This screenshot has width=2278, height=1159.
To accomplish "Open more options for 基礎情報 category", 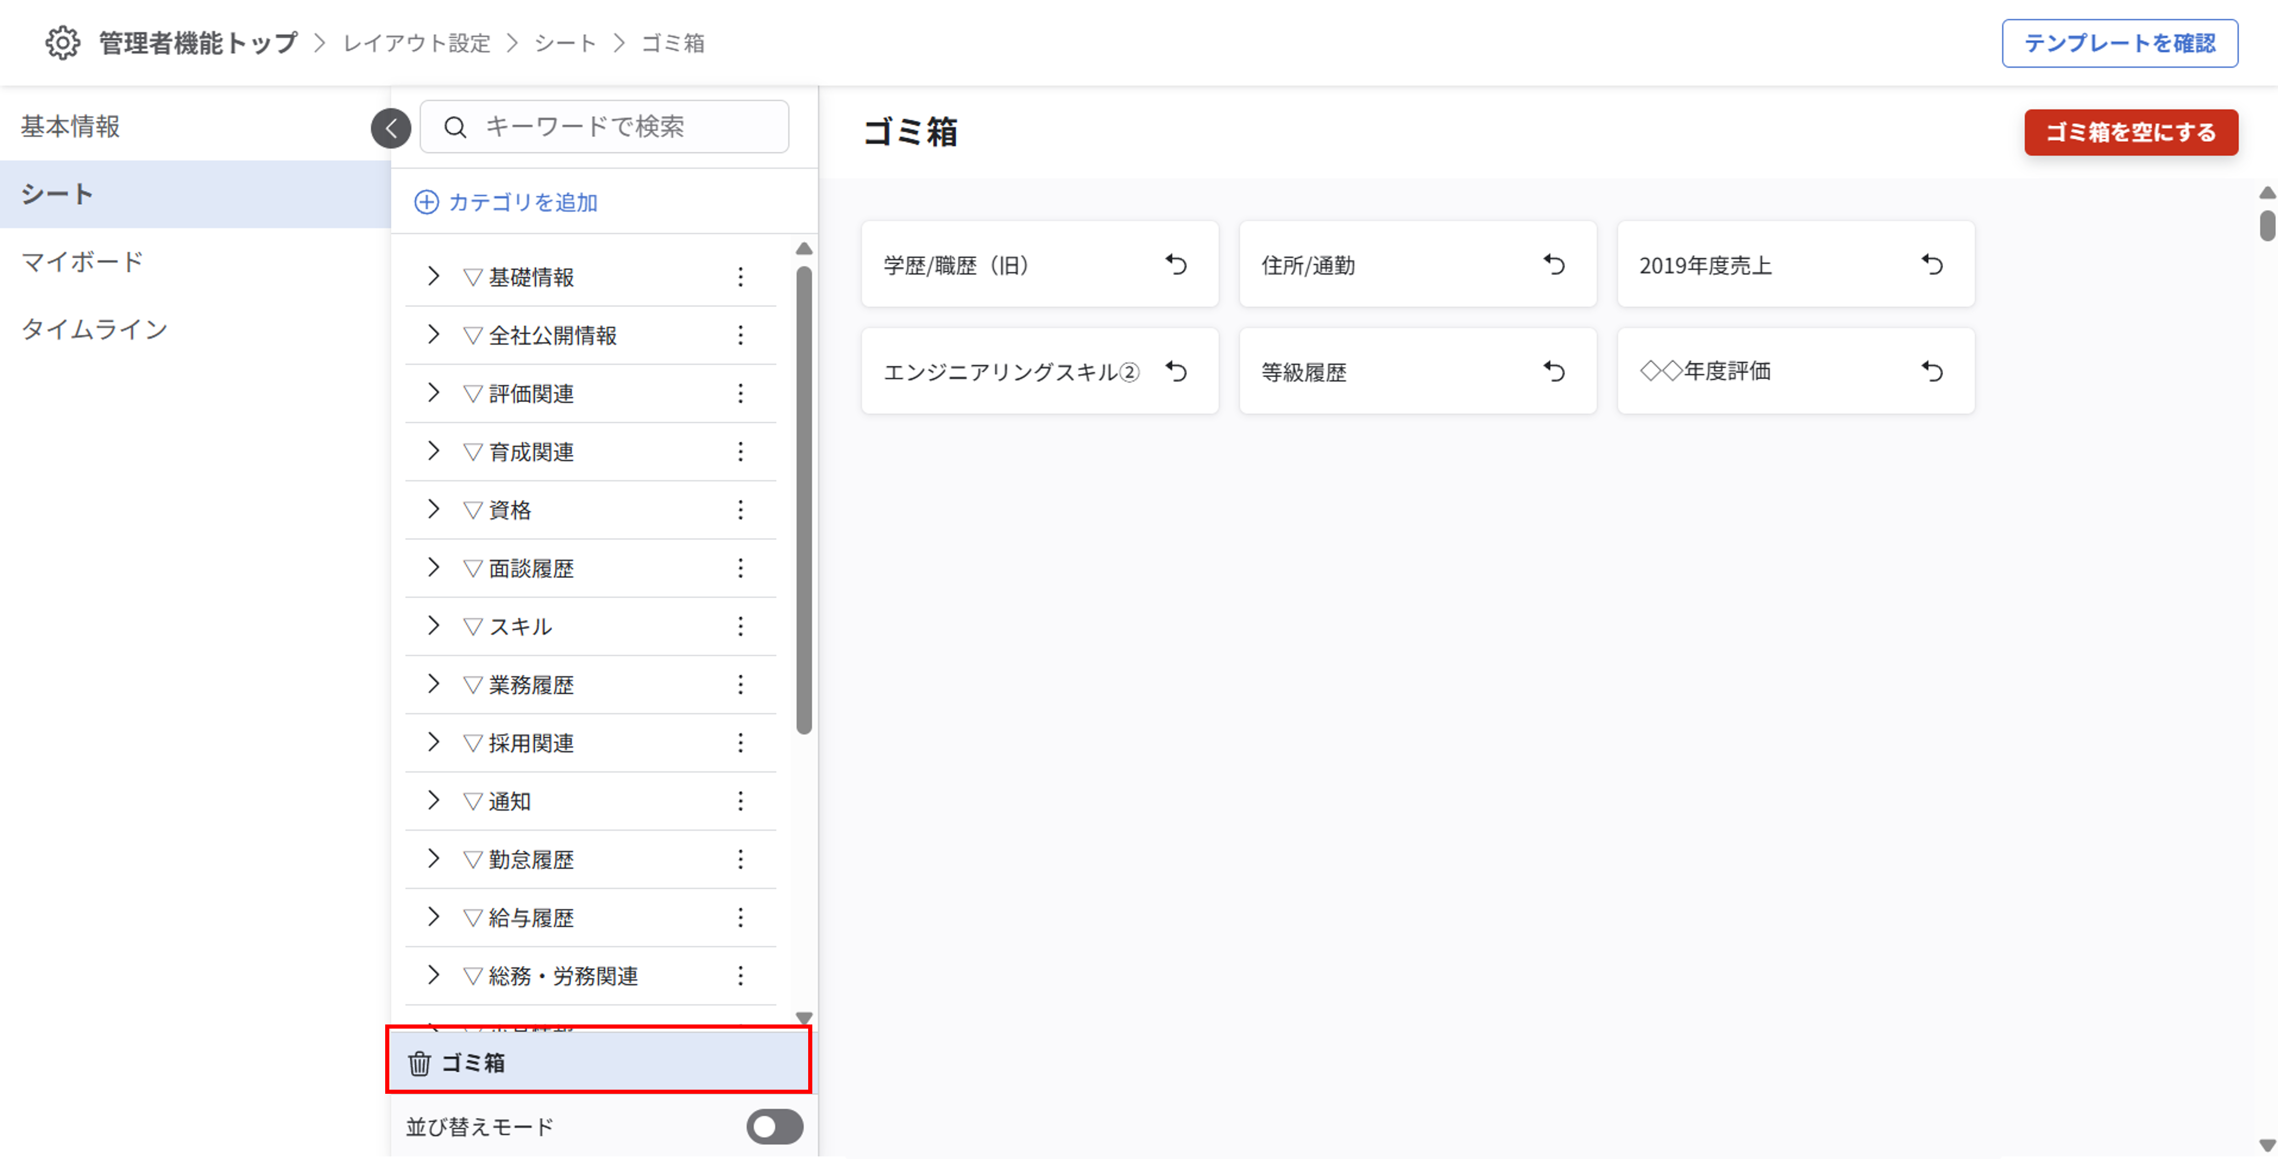I will point(740,277).
